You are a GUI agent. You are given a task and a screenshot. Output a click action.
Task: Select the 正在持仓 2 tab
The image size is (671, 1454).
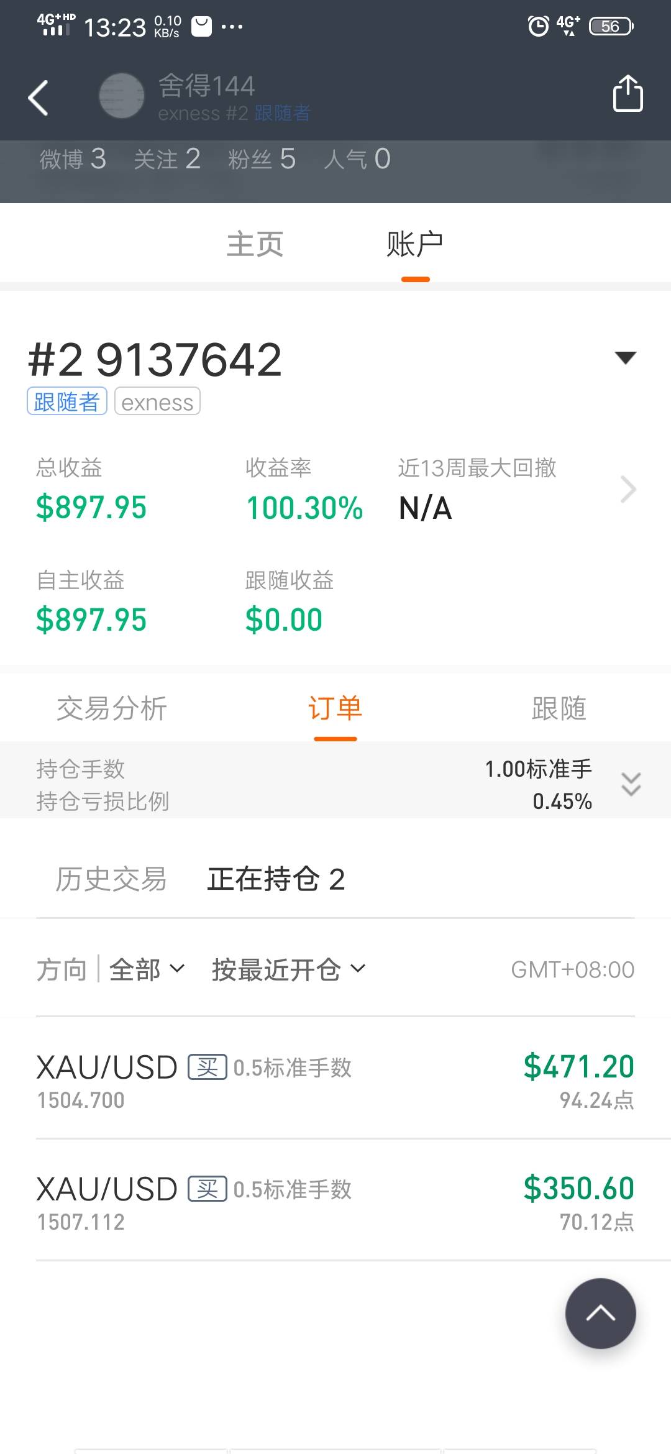click(x=276, y=879)
